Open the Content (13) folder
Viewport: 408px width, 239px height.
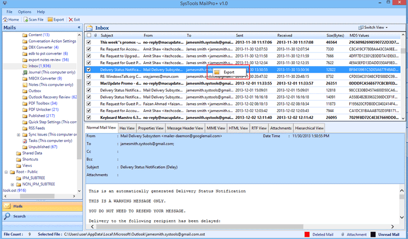tap(39, 35)
